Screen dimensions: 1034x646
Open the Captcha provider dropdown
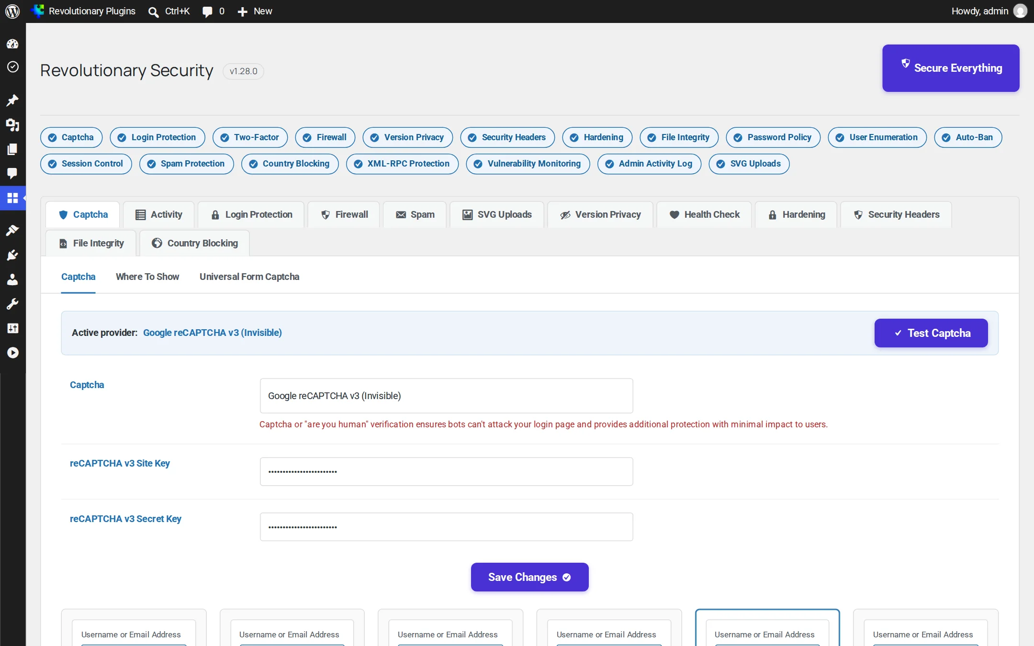[446, 396]
